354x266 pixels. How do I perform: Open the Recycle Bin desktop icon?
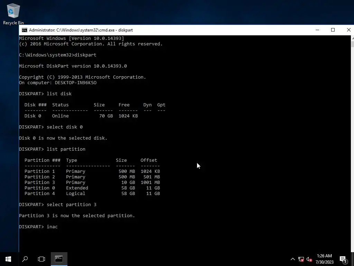tap(13, 14)
